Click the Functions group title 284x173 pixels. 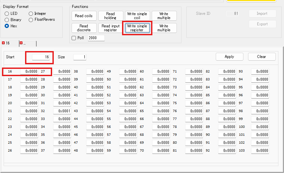coord(80,7)
